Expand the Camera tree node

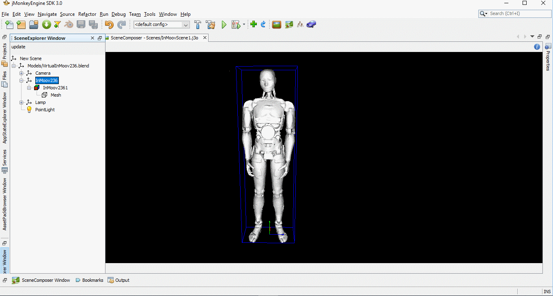tap(21, 73)
